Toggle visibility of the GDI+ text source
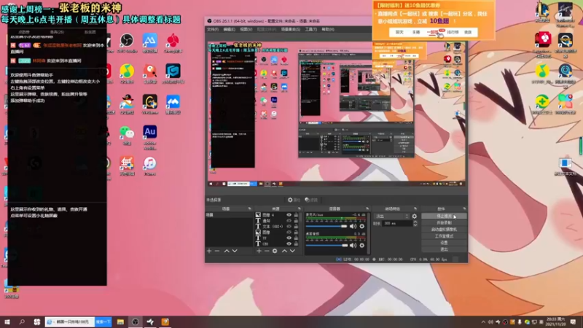This screenshot has height=328, width=583. point(289,227)
